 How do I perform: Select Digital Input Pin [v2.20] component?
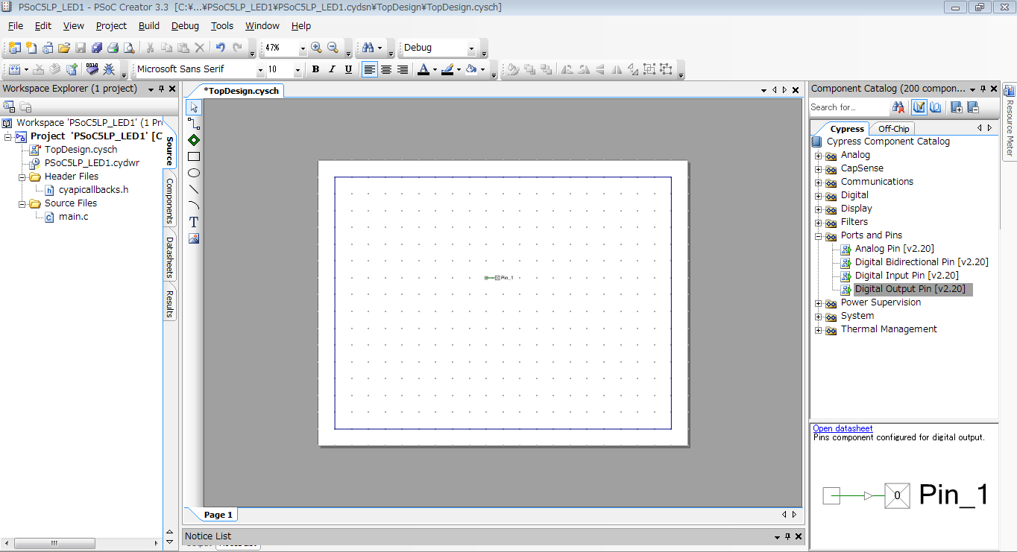click(907, 276)
